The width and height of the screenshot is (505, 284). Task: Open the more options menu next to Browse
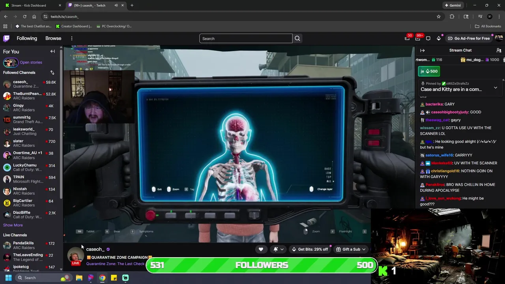(72, 38)
